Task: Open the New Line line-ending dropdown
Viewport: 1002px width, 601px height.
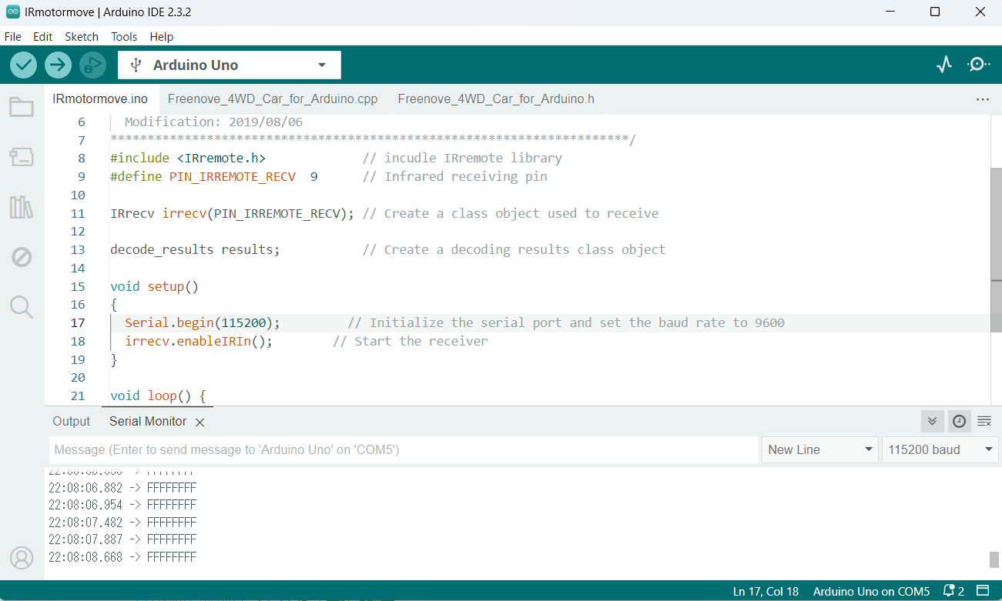Action: [x=820, y=450]
